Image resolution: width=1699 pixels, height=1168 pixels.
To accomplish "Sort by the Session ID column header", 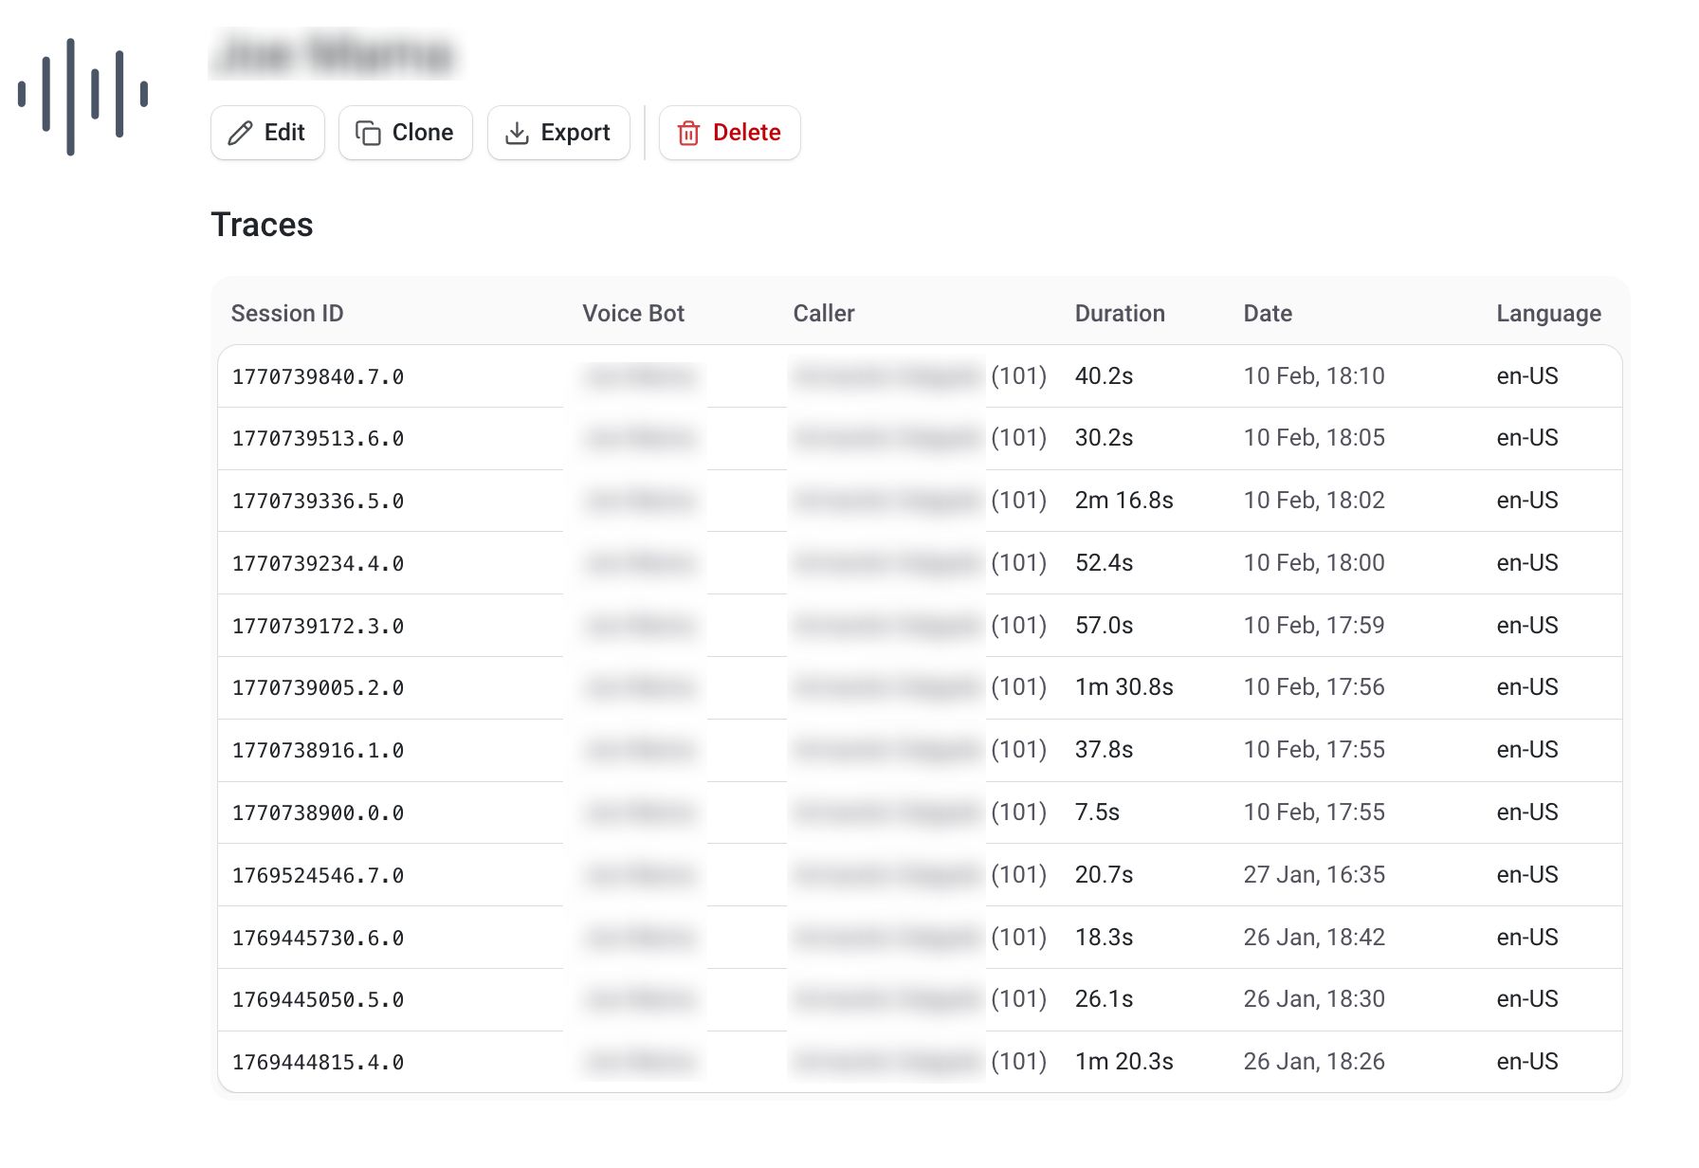I will 287,314.
